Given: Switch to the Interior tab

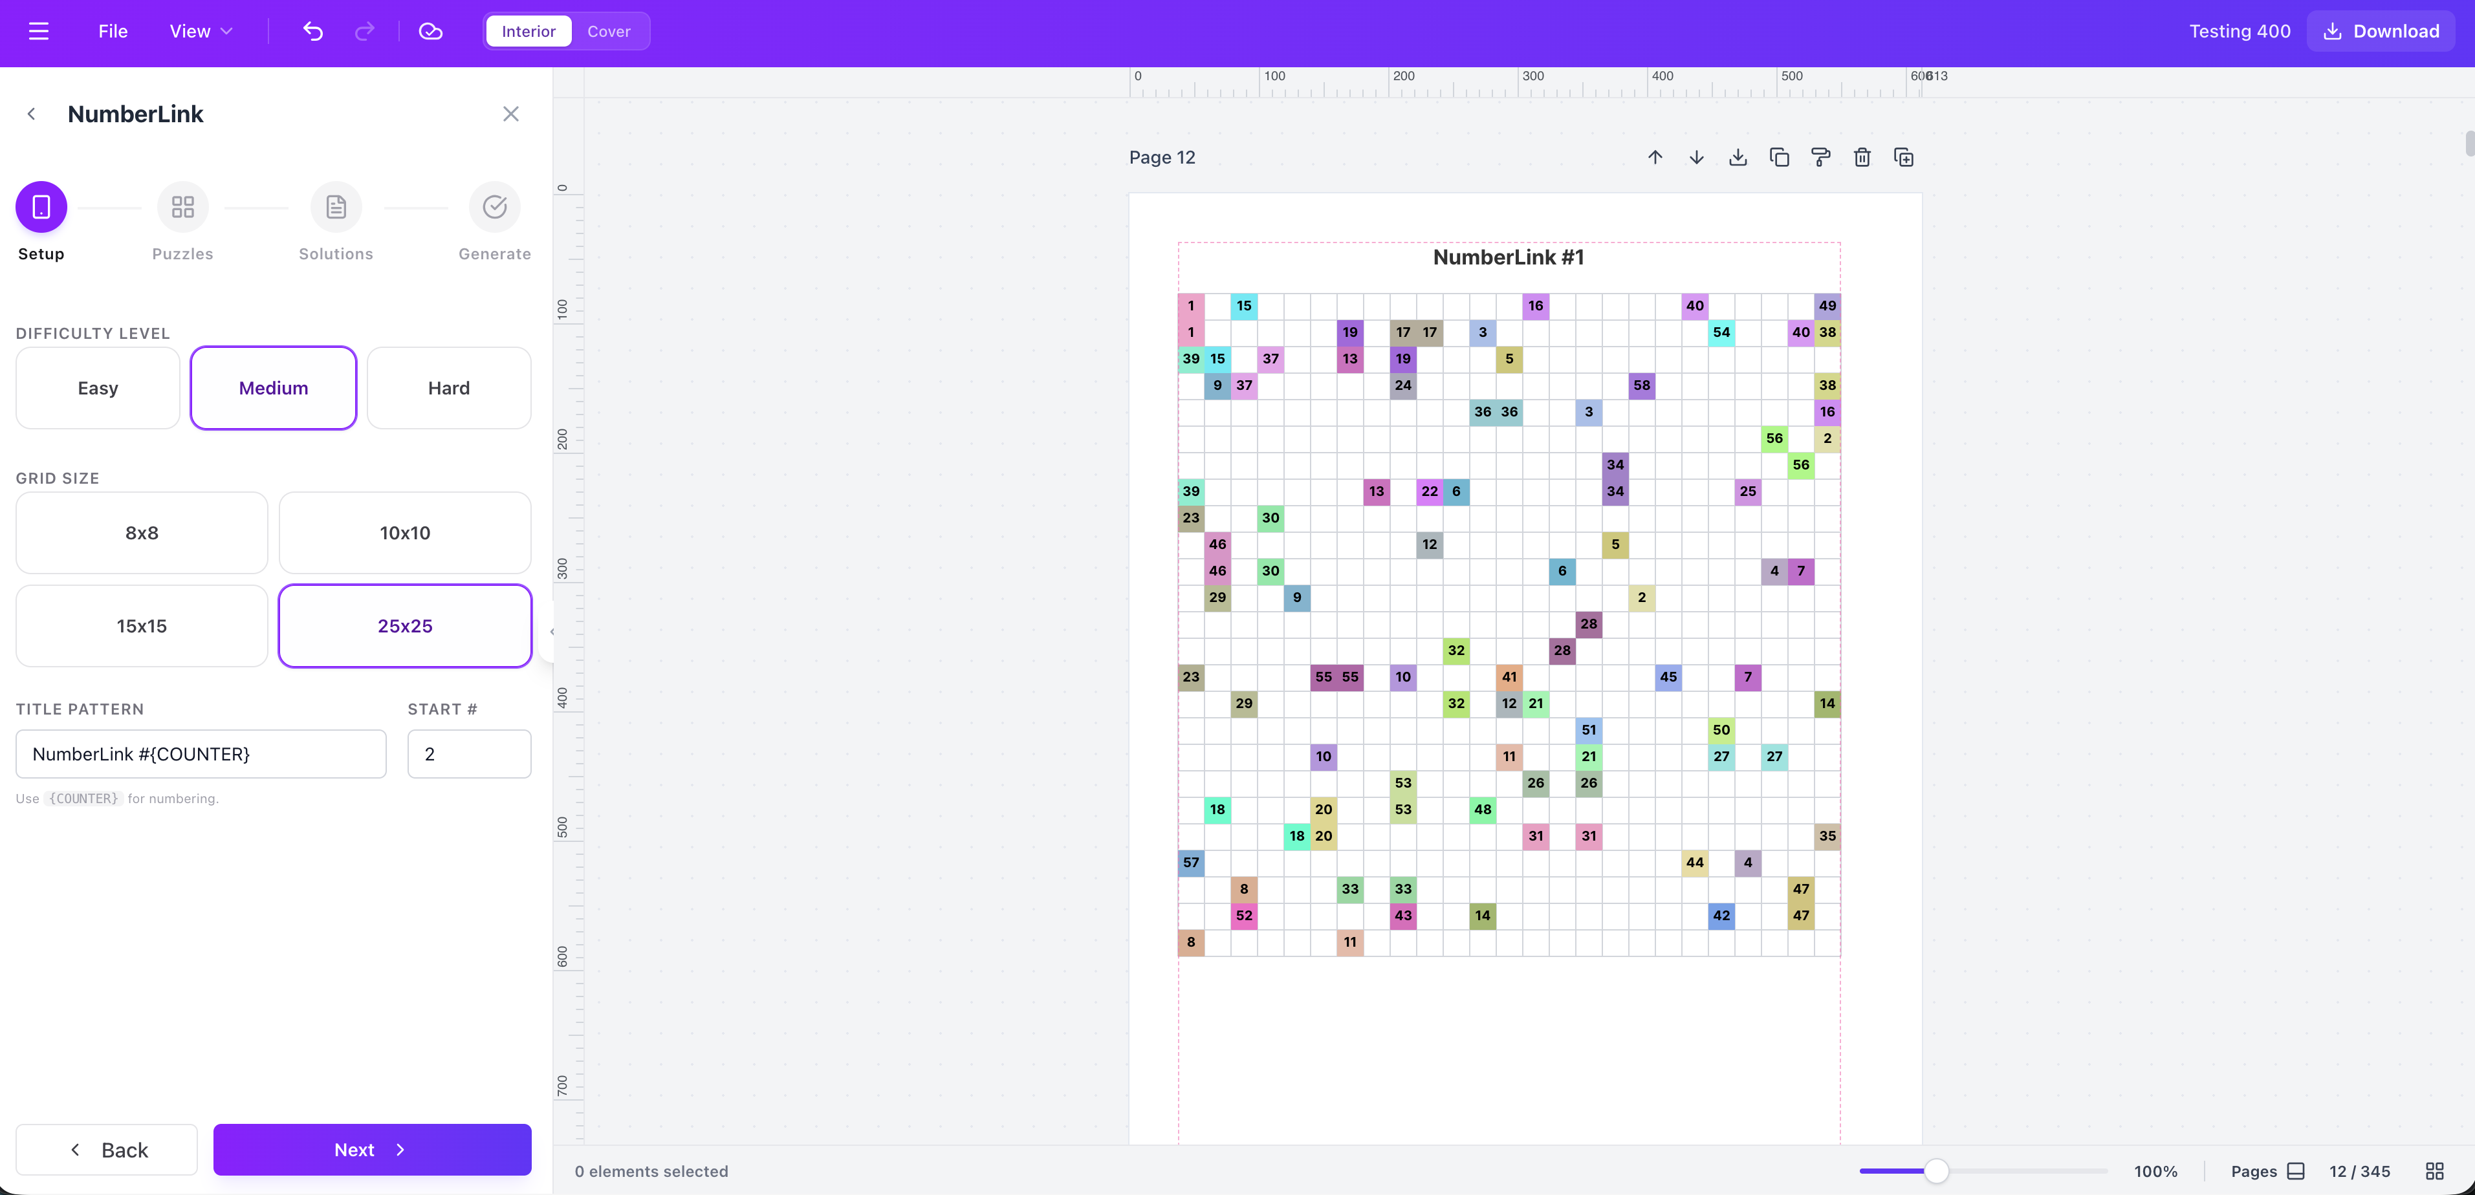Looking at the screenshot, I should [527, 31].
